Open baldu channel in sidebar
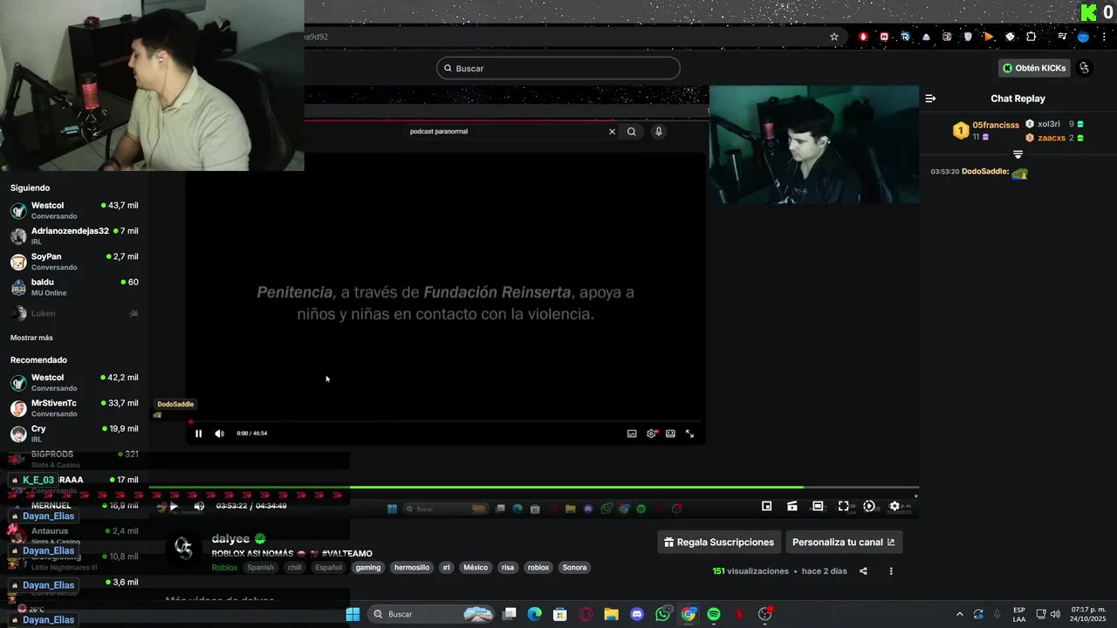1117x628 pixels. [x=74, y=287]
